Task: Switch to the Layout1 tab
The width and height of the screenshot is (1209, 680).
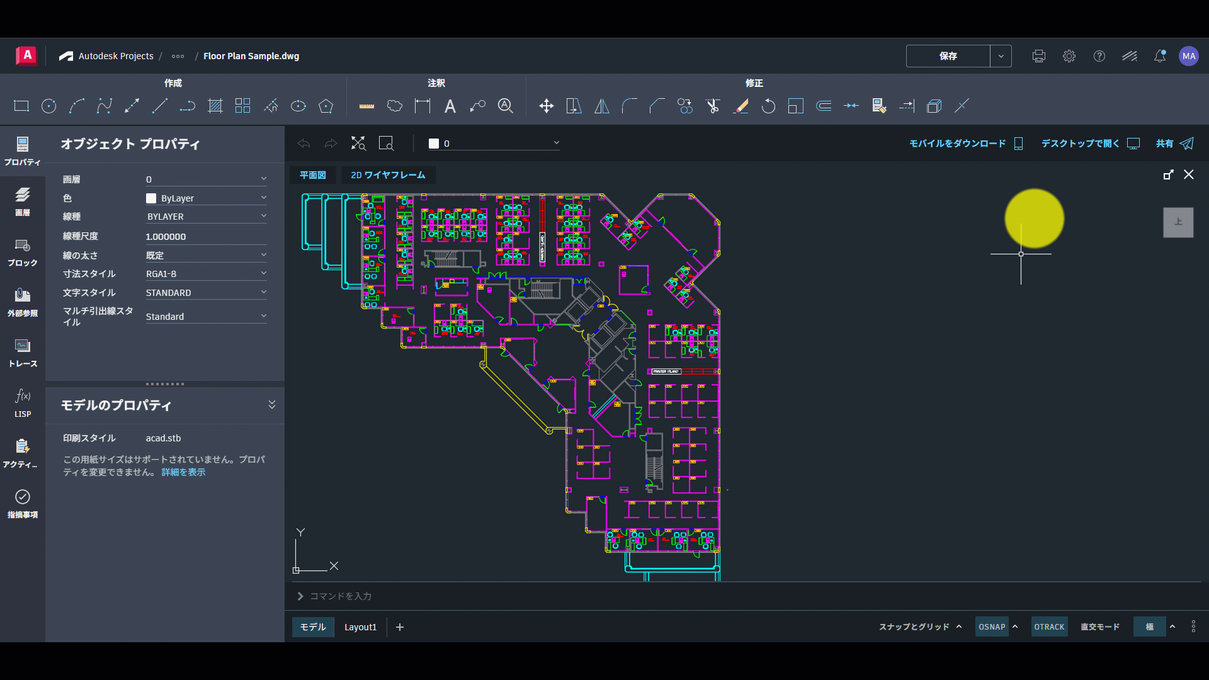Action: [x=360, y=627]
